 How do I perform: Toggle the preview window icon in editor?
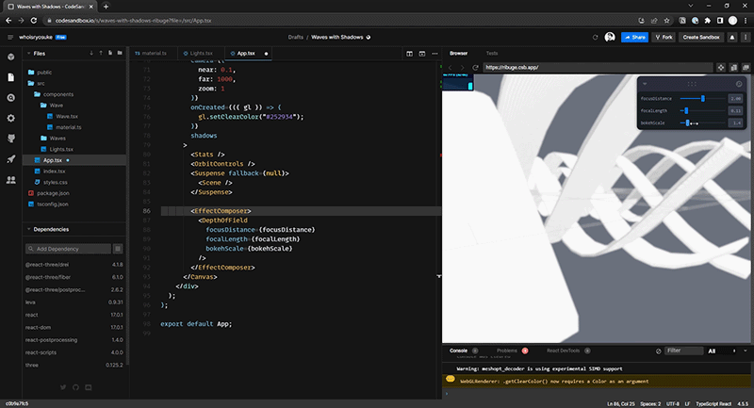point(421,54)
